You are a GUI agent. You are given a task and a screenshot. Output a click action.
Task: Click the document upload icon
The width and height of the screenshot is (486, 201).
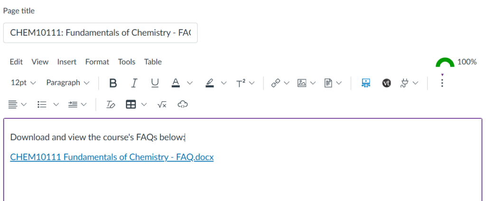pos(328,83)
